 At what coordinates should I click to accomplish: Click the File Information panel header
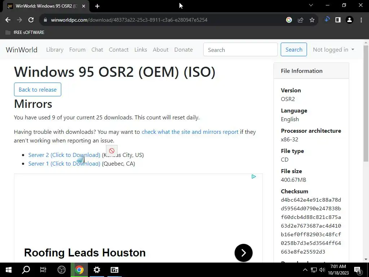coord(311,71)
